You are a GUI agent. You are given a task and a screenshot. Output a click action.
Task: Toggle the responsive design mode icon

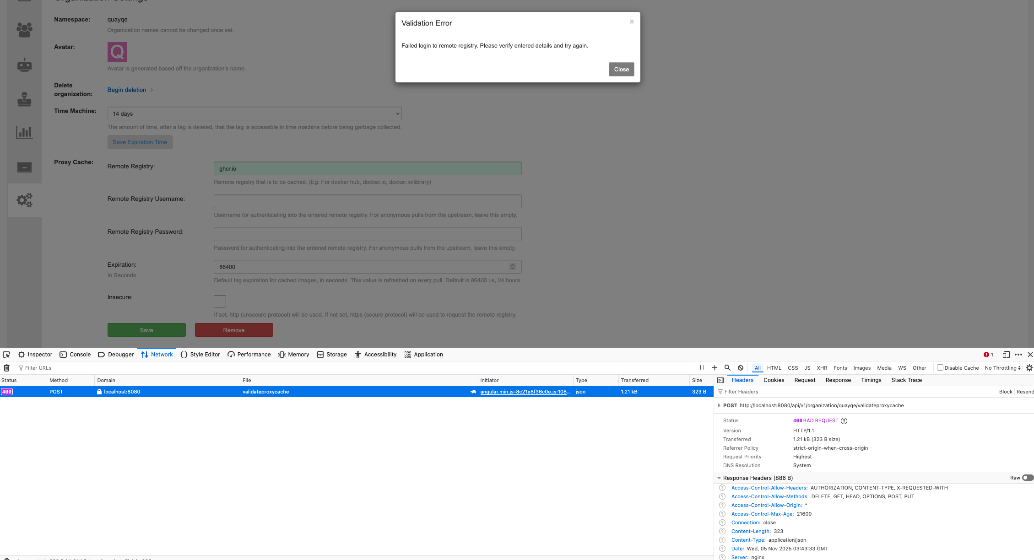tap(1006, 355)
